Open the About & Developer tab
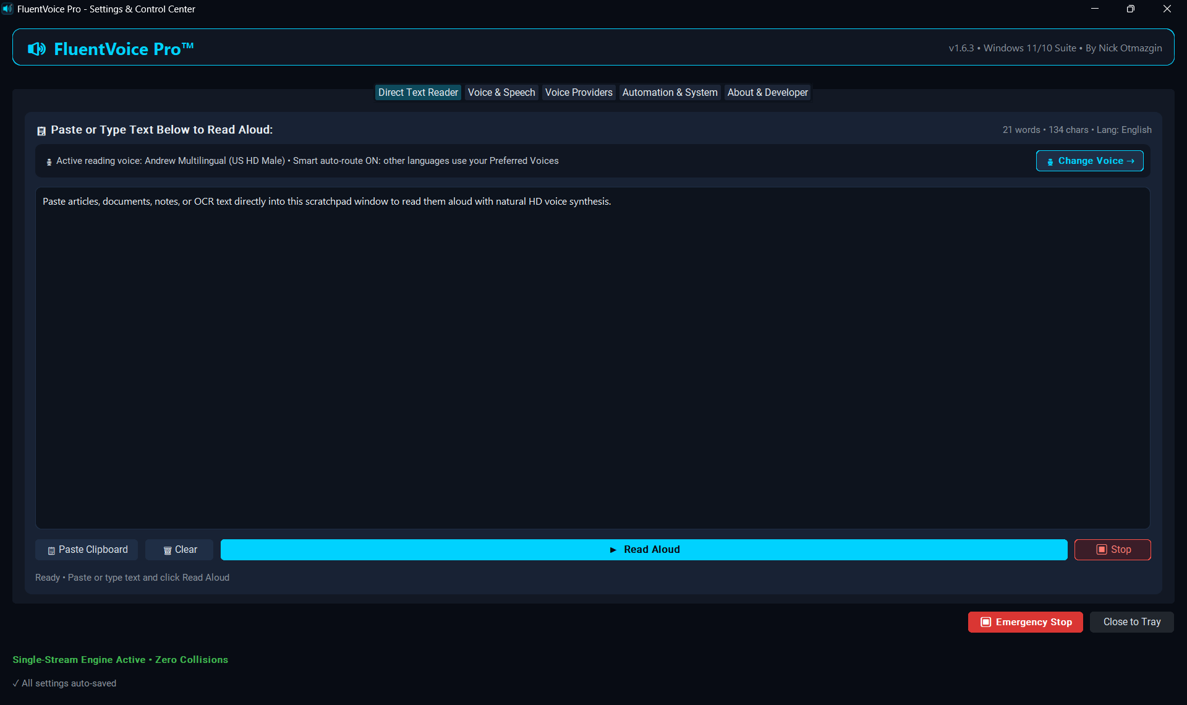 pyautogui.click(x=767, y=92)
